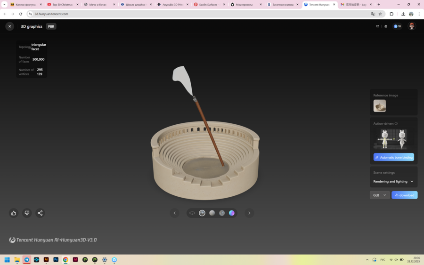Toggle auto-rotate model view

(192, 213)
